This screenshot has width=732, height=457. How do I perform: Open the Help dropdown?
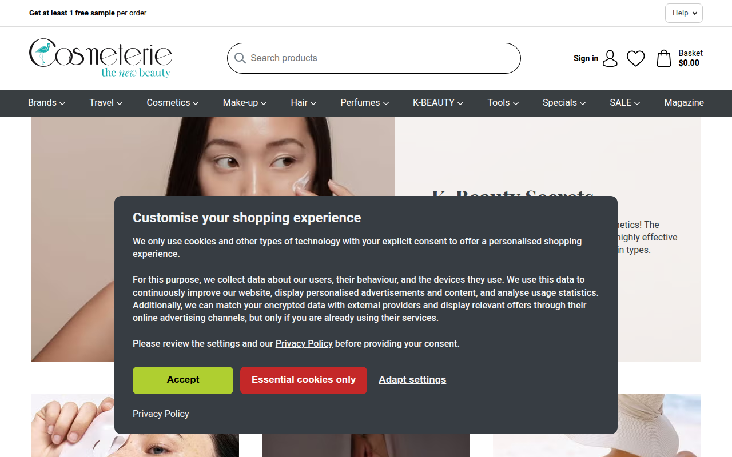[x=684, y=13]
